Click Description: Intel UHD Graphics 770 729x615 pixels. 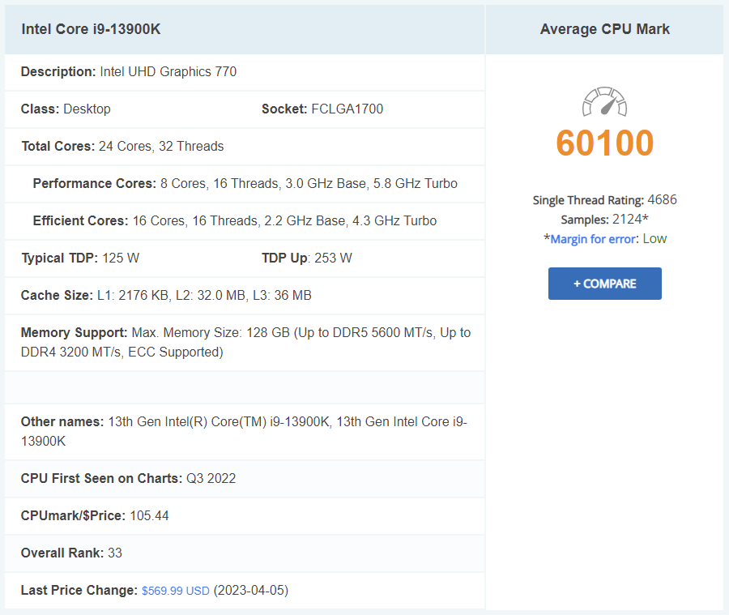click(x=129, y=71)
